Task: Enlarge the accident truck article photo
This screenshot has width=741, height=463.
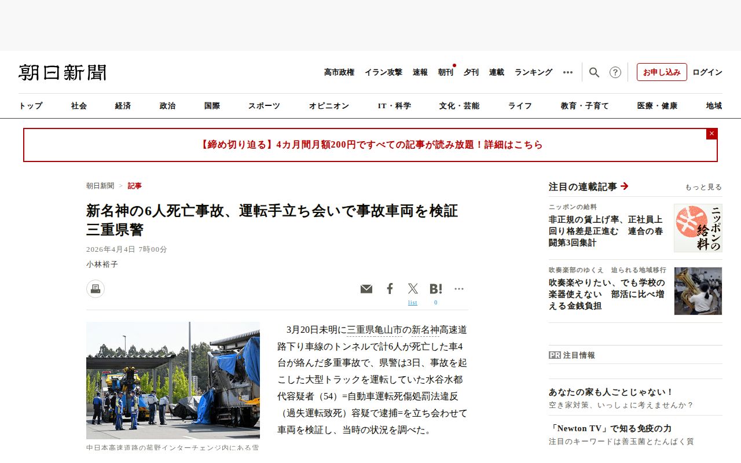Action: 173,380
